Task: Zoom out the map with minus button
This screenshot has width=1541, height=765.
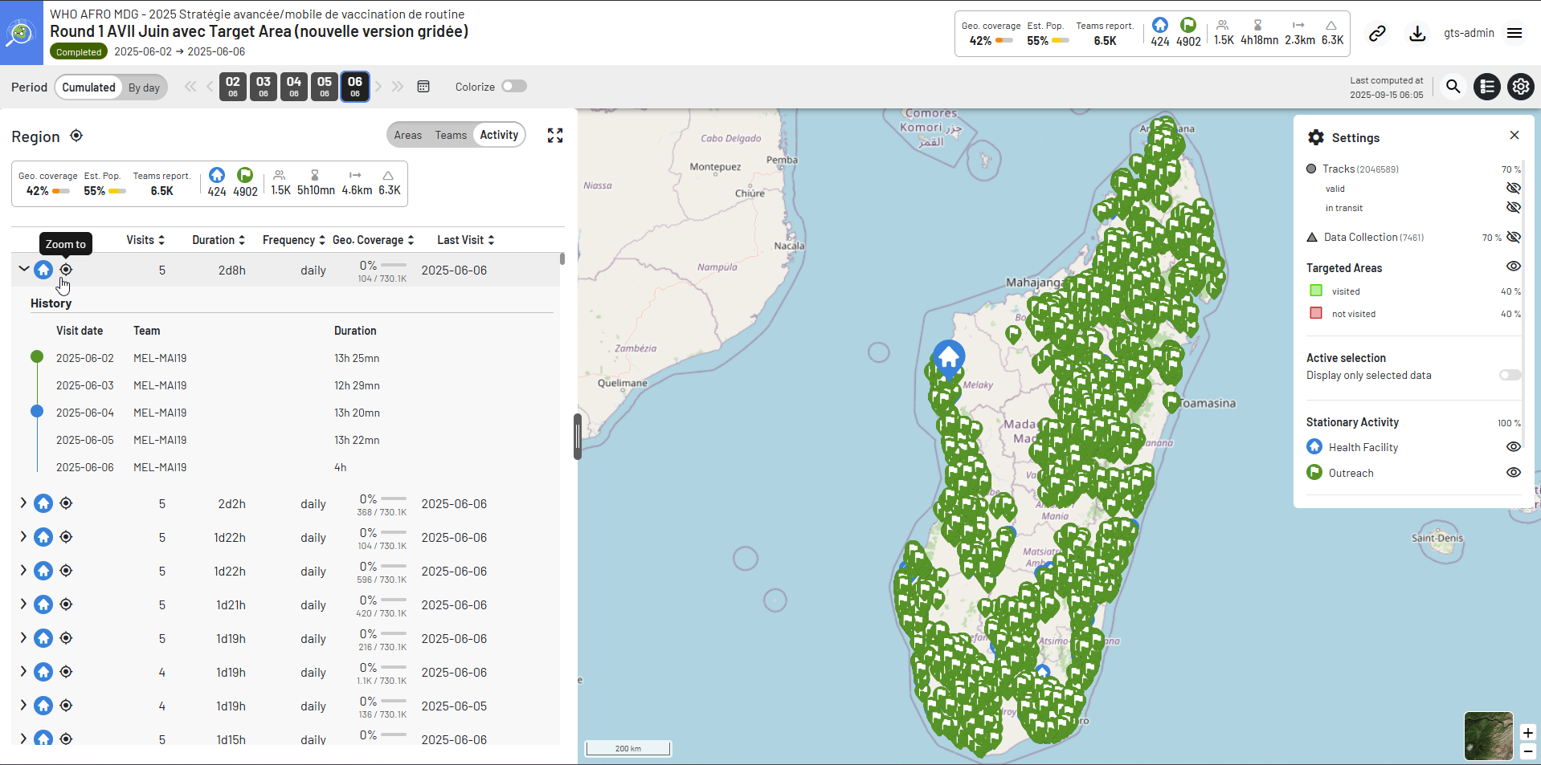Action: 1527,752
